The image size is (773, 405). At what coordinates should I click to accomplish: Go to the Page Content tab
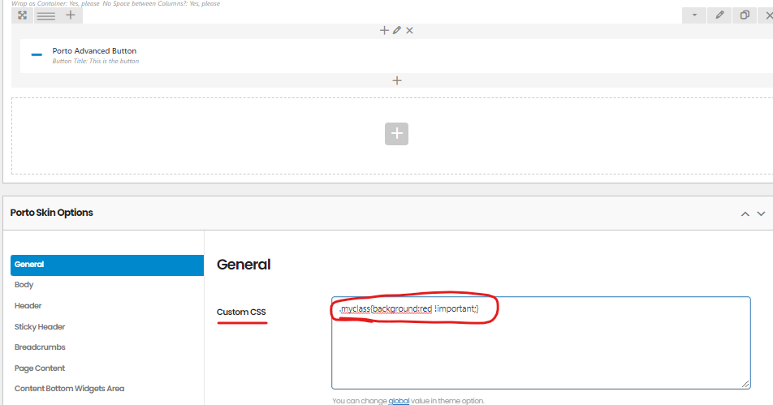coord(40,368)
